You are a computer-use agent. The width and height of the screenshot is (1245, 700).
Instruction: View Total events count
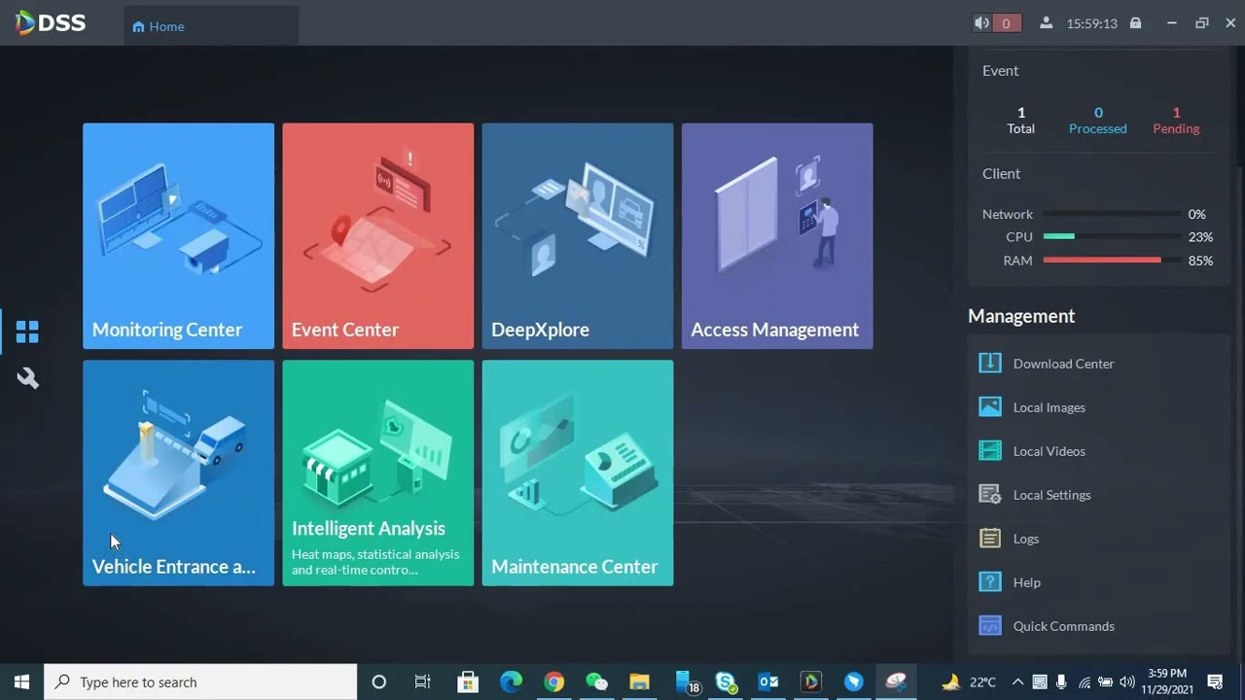tap(1020, 121)
